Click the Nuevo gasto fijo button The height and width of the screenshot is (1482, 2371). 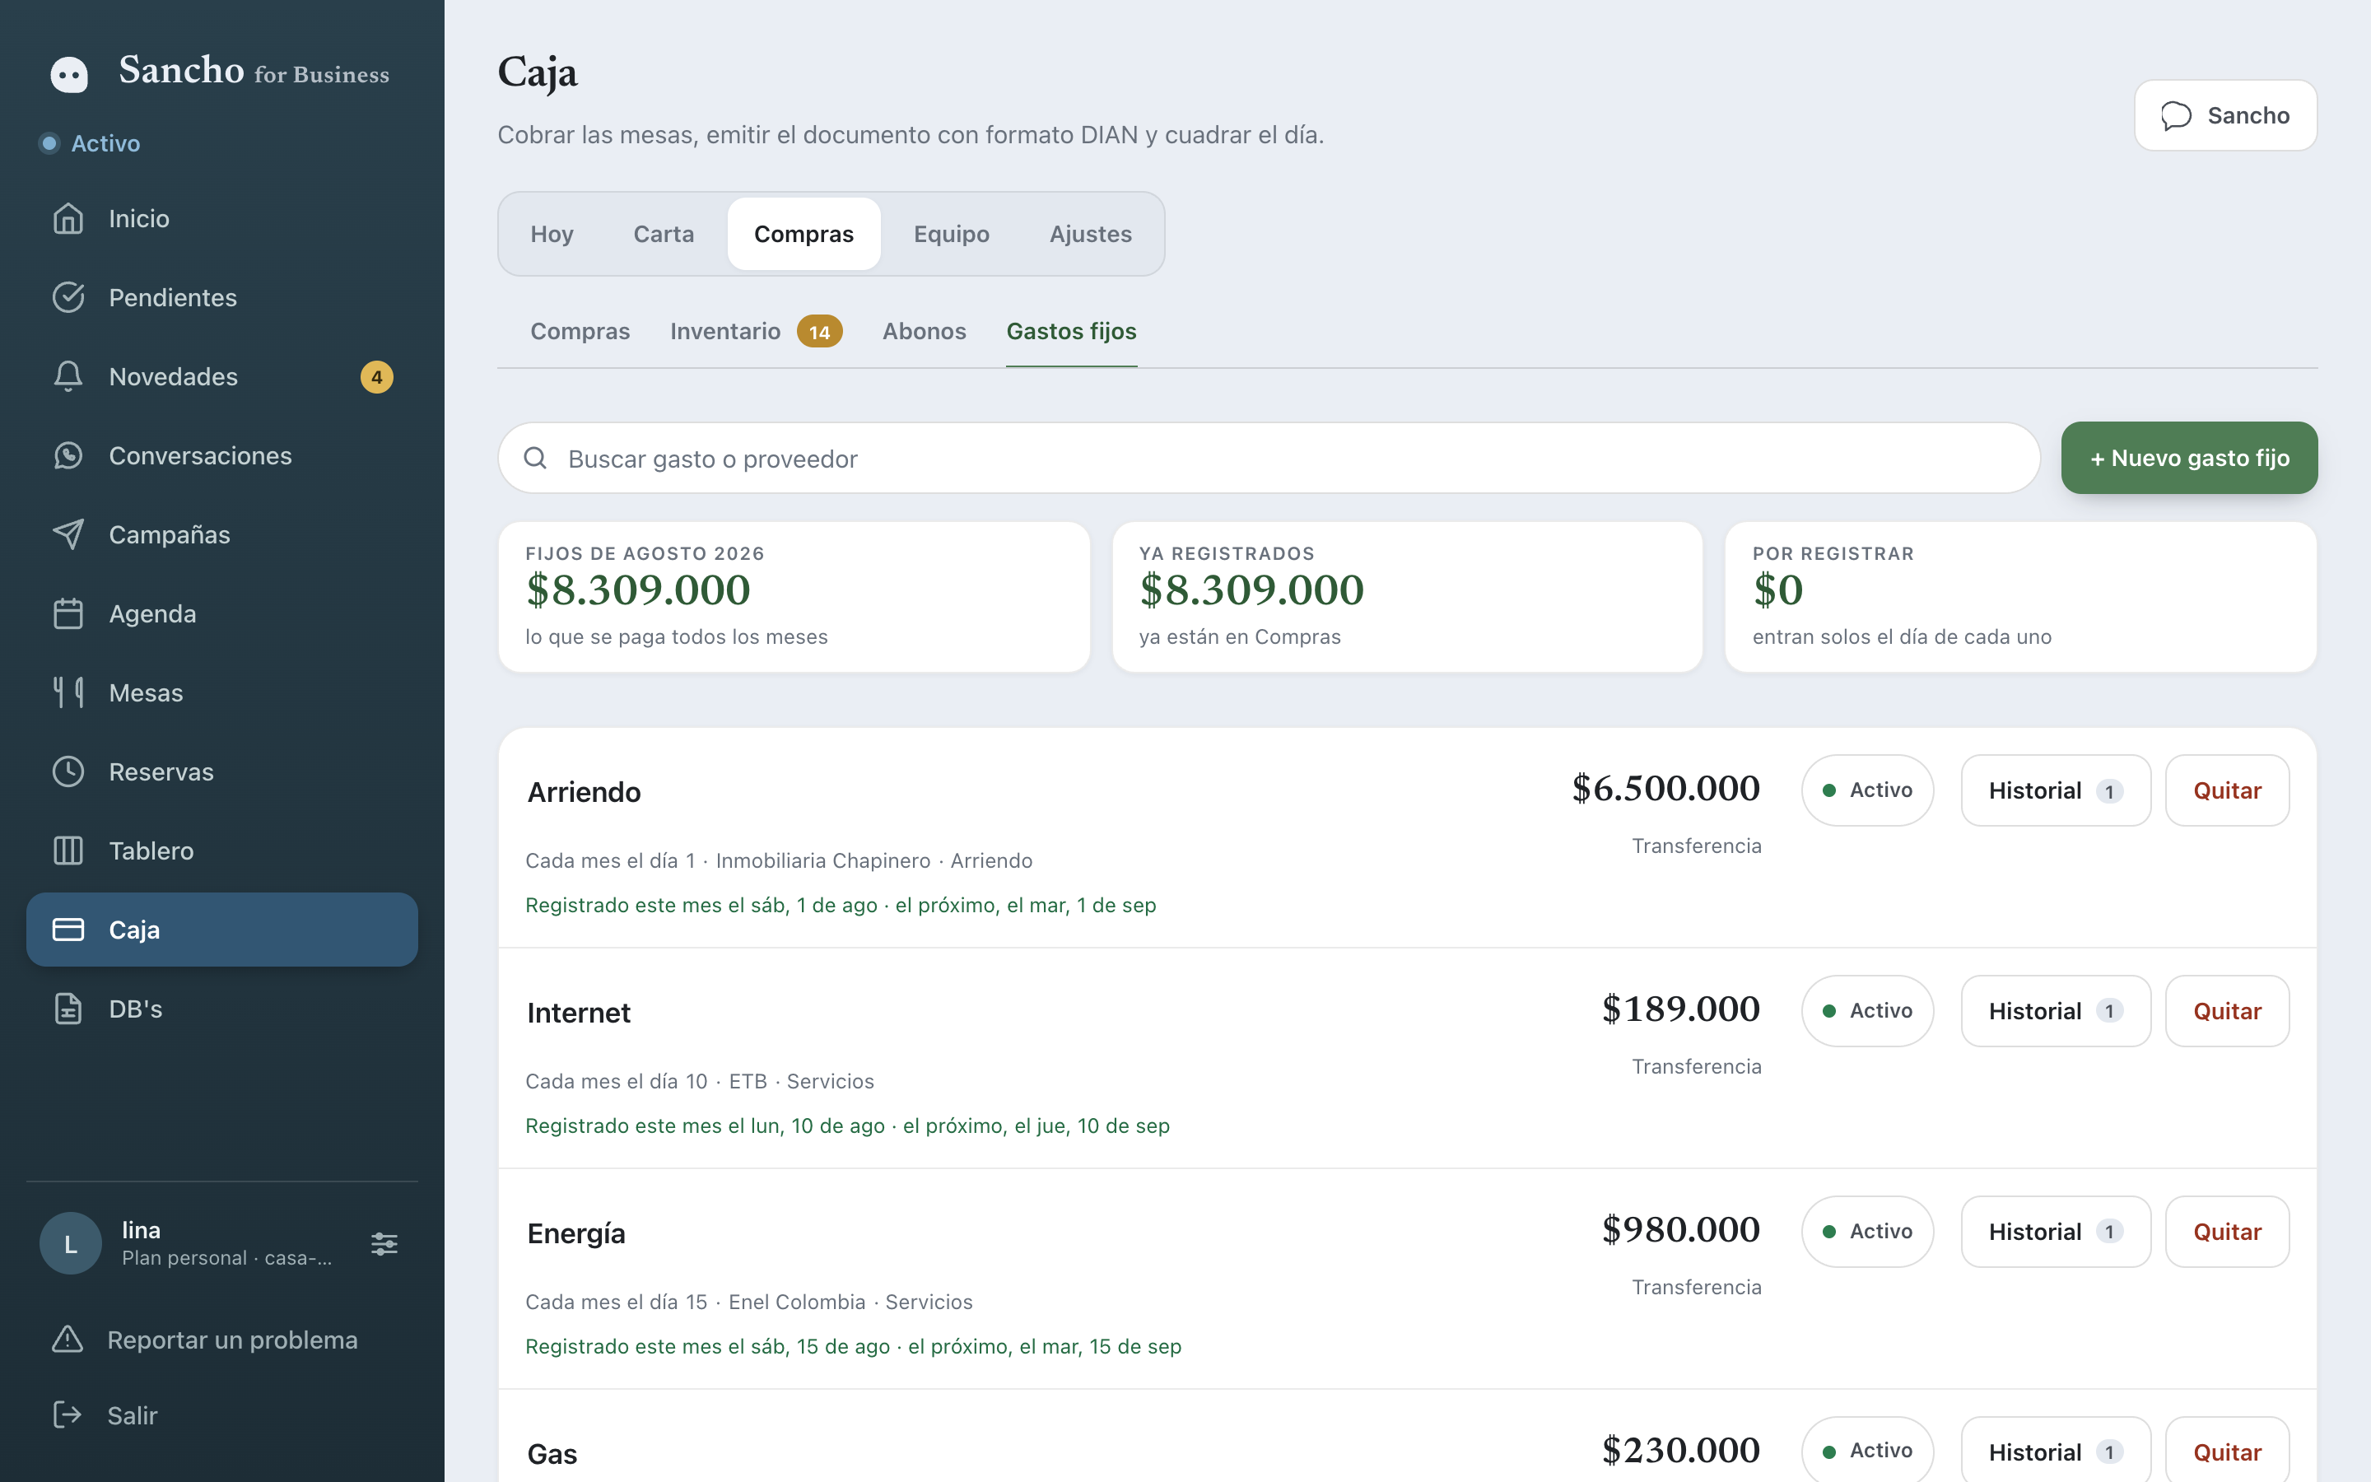[2189, 458]
